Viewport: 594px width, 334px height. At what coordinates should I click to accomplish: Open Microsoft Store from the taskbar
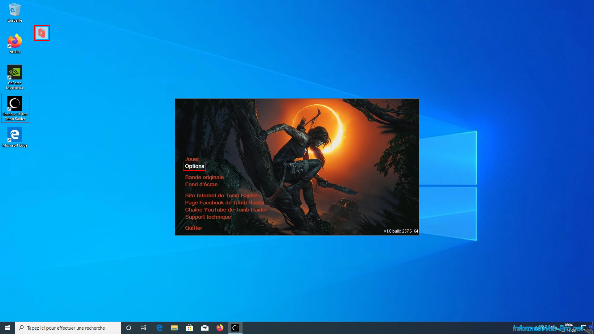(189, 328)
